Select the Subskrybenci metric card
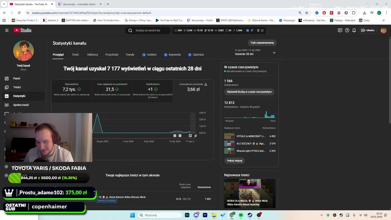 [152, 91]
